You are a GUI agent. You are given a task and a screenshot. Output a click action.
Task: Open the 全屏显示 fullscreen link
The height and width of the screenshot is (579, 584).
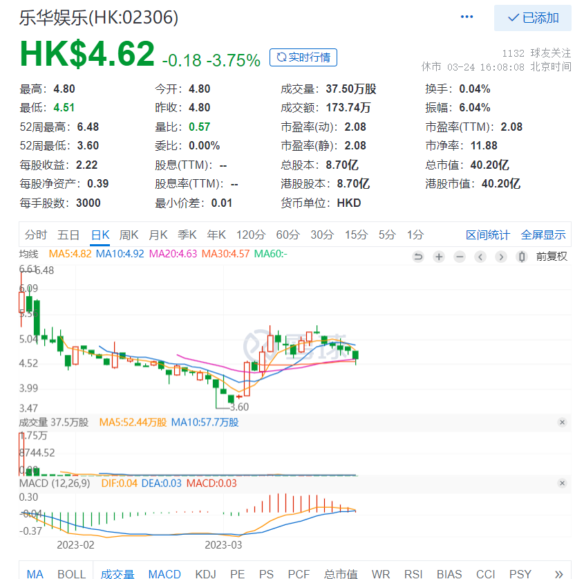point(543,235)
